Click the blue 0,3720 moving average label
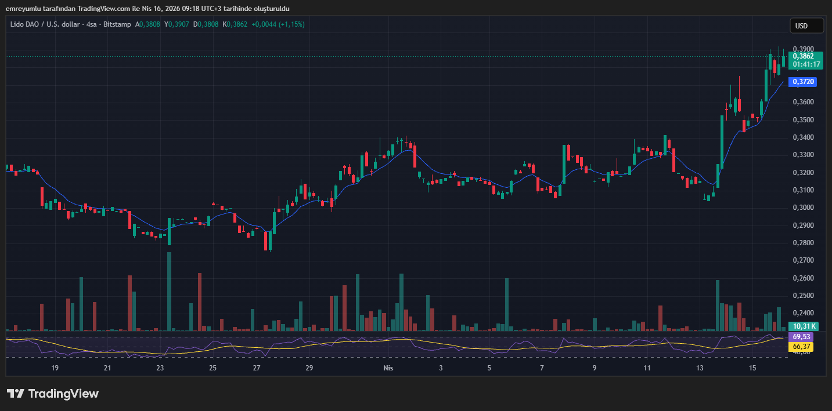The image size is (832, 411). coord(803,82)
